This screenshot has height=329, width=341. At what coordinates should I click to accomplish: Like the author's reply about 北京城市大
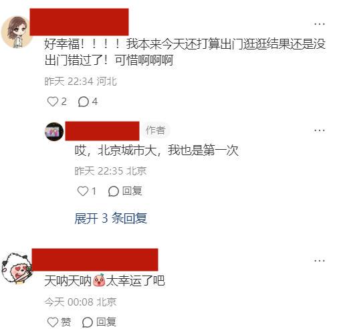tap(87, 191)
